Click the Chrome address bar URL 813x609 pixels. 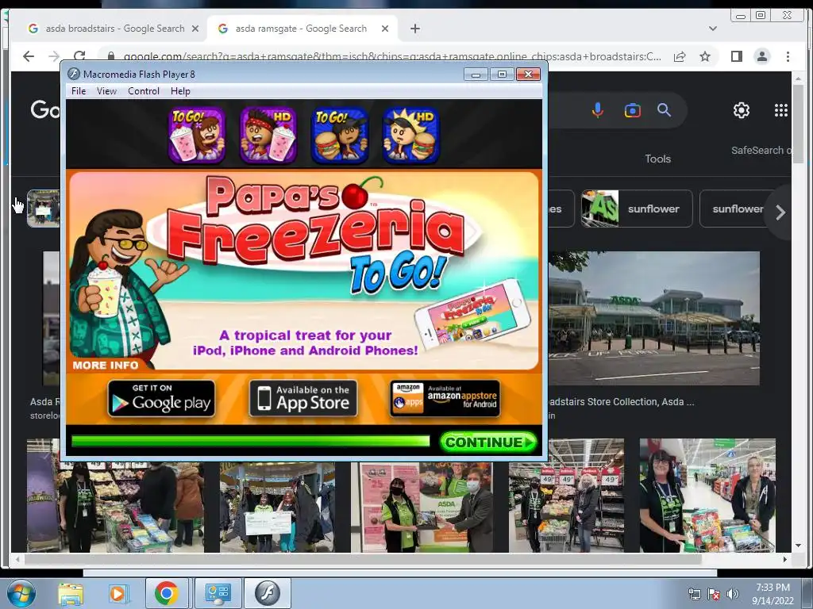[x=392, y=56]
